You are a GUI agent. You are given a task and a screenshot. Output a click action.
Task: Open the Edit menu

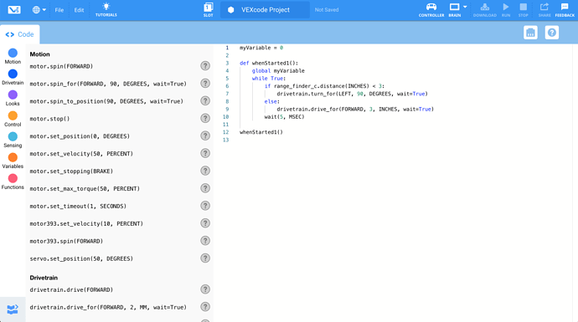click(x=79, y=10)
